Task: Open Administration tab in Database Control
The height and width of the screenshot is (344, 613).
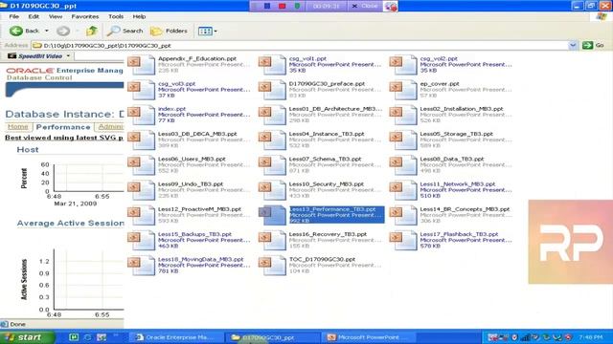Action: click(x=110, y=127)
